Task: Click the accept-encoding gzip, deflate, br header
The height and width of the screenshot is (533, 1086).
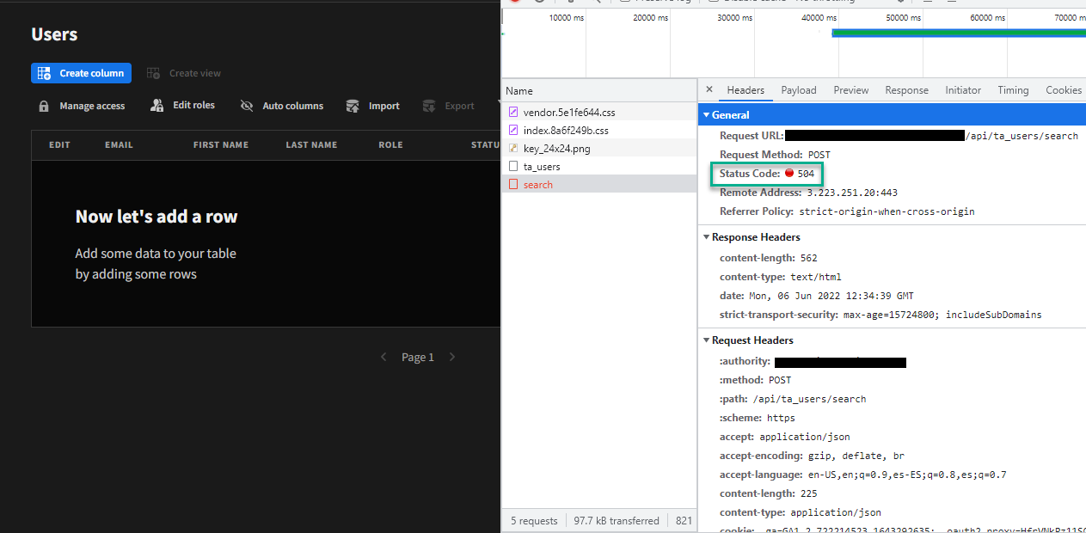Action: pos(812,456)
